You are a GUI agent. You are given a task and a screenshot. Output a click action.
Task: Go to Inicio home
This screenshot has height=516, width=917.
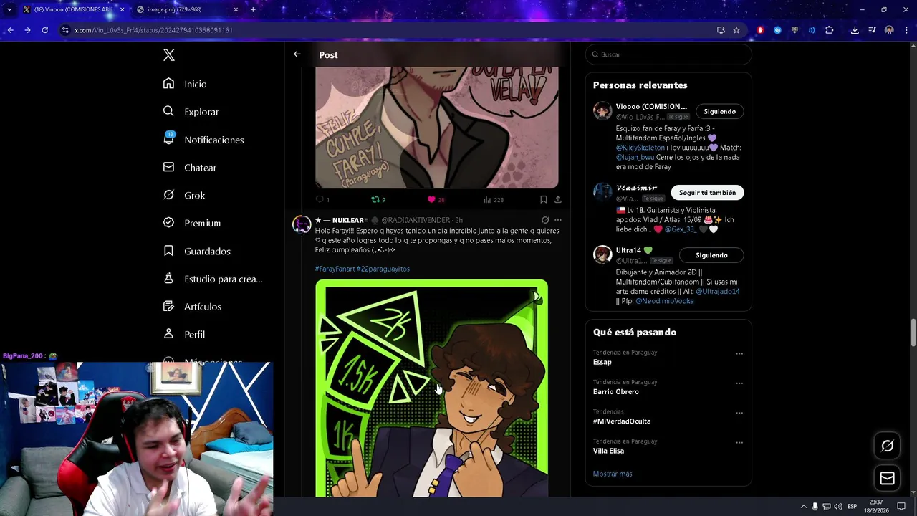[x=185, y=84]
